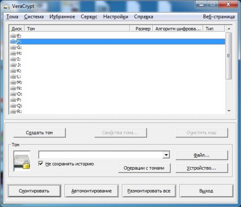Select the Q: drive letter text

click(x=19, y=106)
